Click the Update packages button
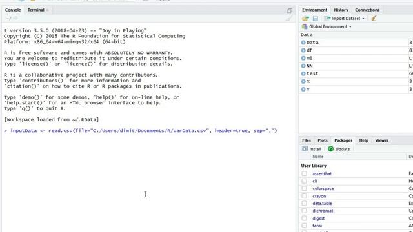 [x=339, y=149]
